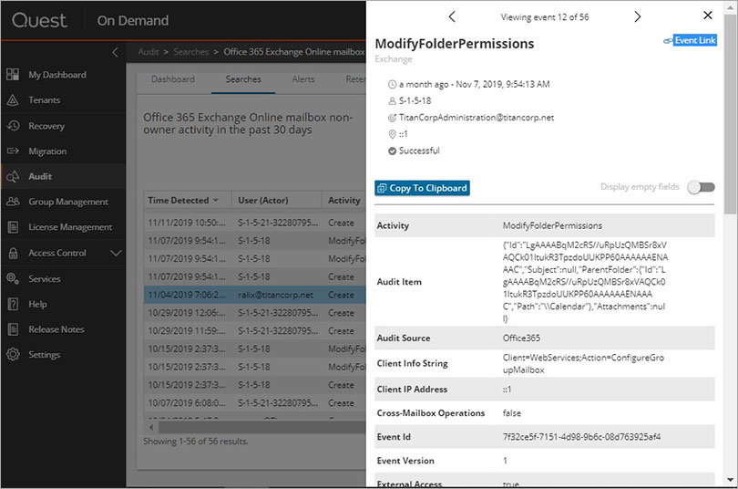The height and width of the screenshot is (489, 738).
Task: Open the Alerts tab
Action: pos(302,79)
